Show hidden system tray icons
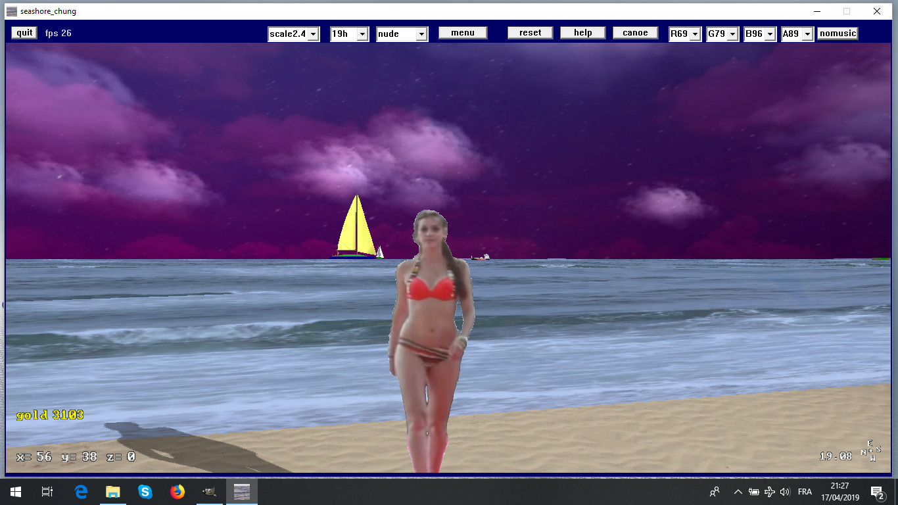This screenshot has width=898, height=505. coord(738,492)
